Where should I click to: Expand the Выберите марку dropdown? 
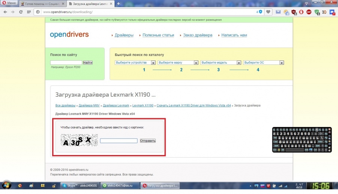pyautogui.click(x=178, y=63)
